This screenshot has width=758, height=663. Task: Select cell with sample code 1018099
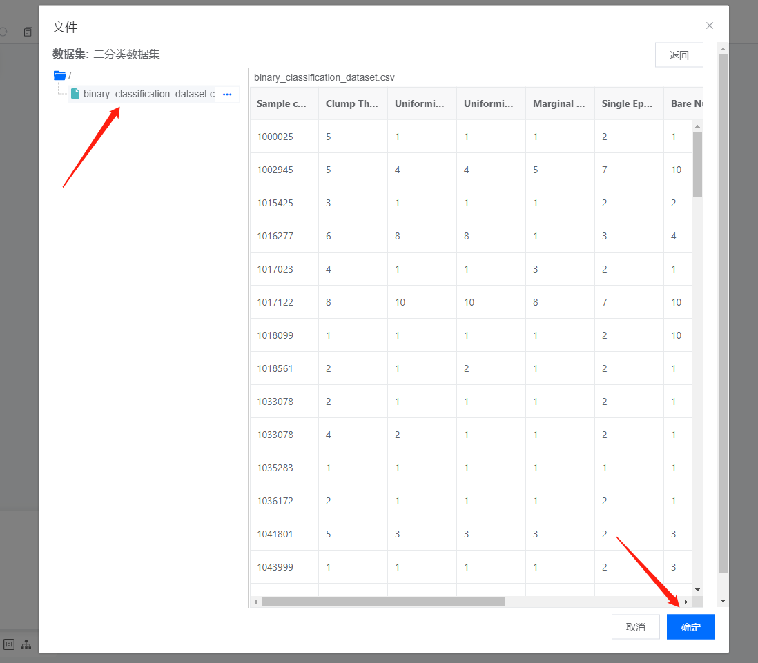coord(284,335)
